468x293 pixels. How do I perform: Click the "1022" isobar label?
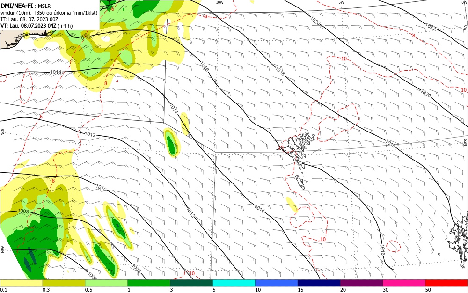431,27
